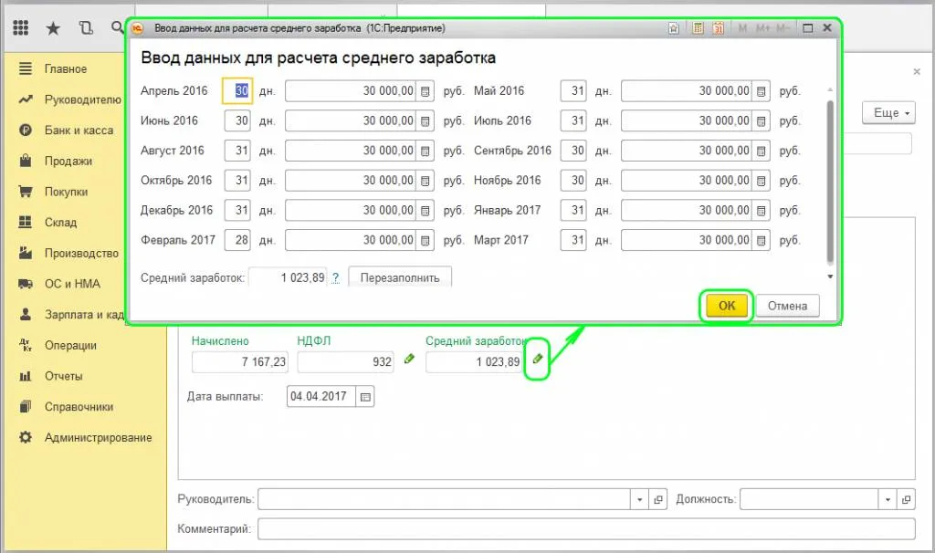This screenshot has height=553, width=935.
Task: Close background form with x button
Action: point(917,71)
